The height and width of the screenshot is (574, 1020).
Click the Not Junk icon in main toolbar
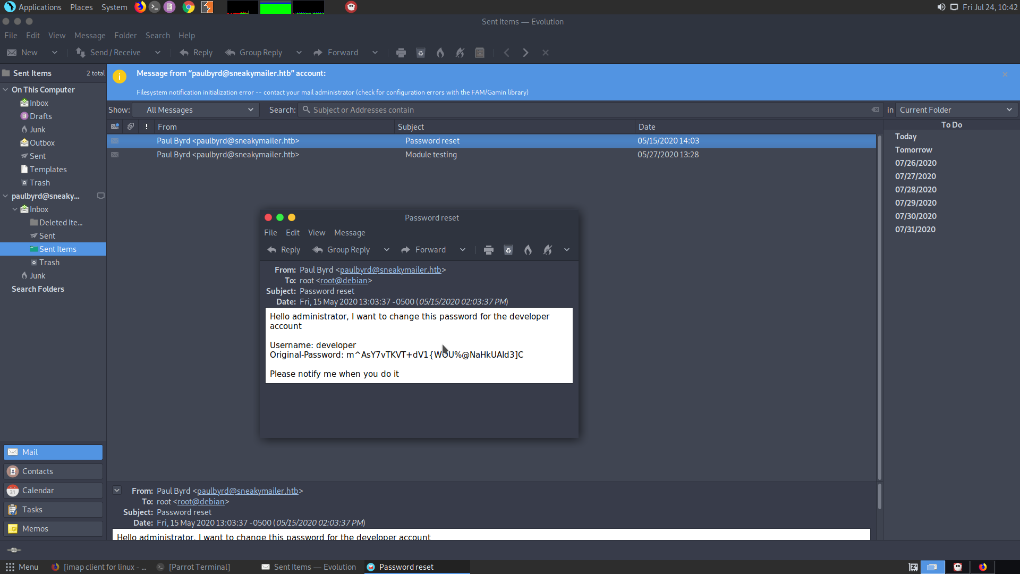click(x=460, y=53)
